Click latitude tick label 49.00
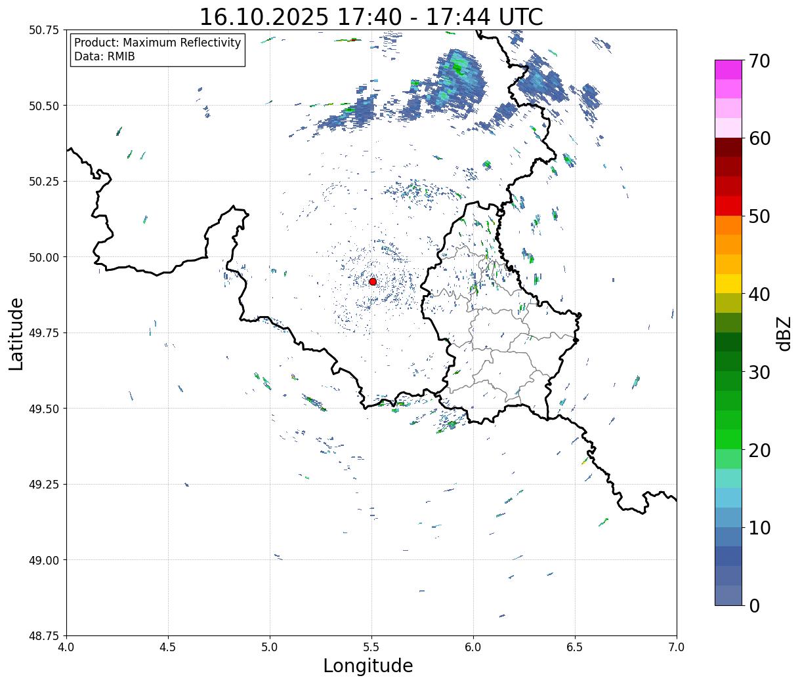Image resolution: width=800 pixels, height=682 pixels. (x=44, y=560)
